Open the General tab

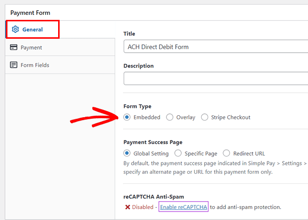point(32,30)
